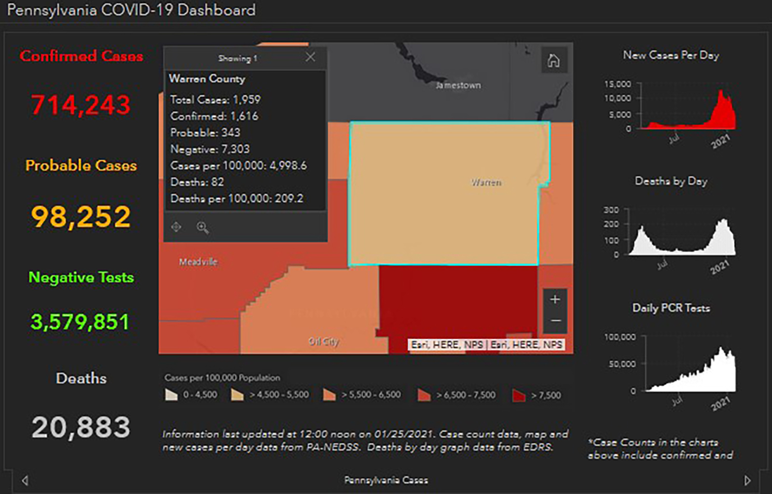
Task: Click Deaths per 100,000: 209.2 row
Action: coord(237,198)
